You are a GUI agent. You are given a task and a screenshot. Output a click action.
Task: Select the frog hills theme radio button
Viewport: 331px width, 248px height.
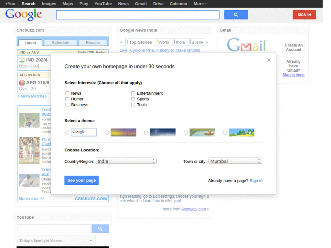pyautogui.click(x=225, y=133)
